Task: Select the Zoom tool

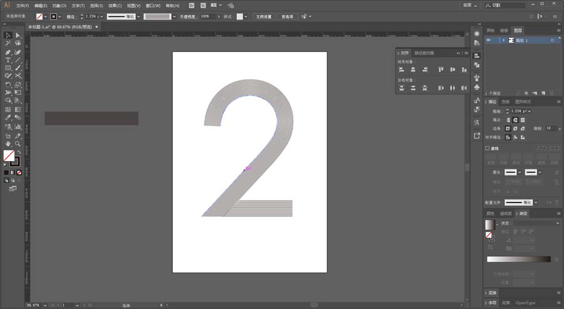Action: point(18,144)
